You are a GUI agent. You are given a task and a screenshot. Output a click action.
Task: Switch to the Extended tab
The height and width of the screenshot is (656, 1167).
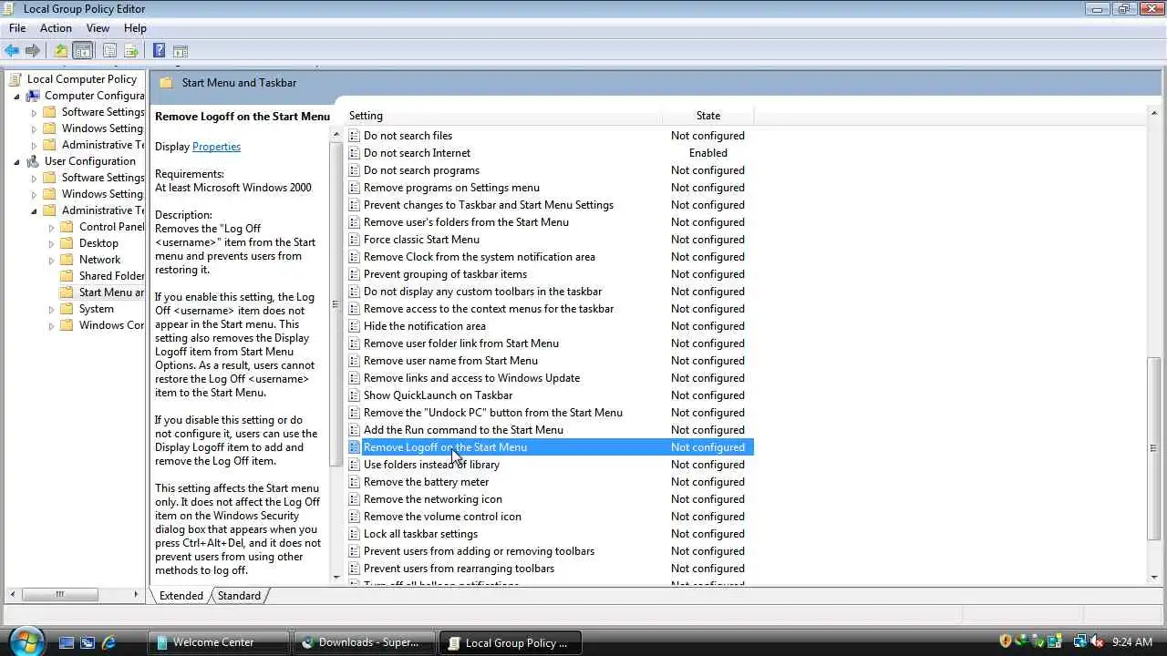181,596
